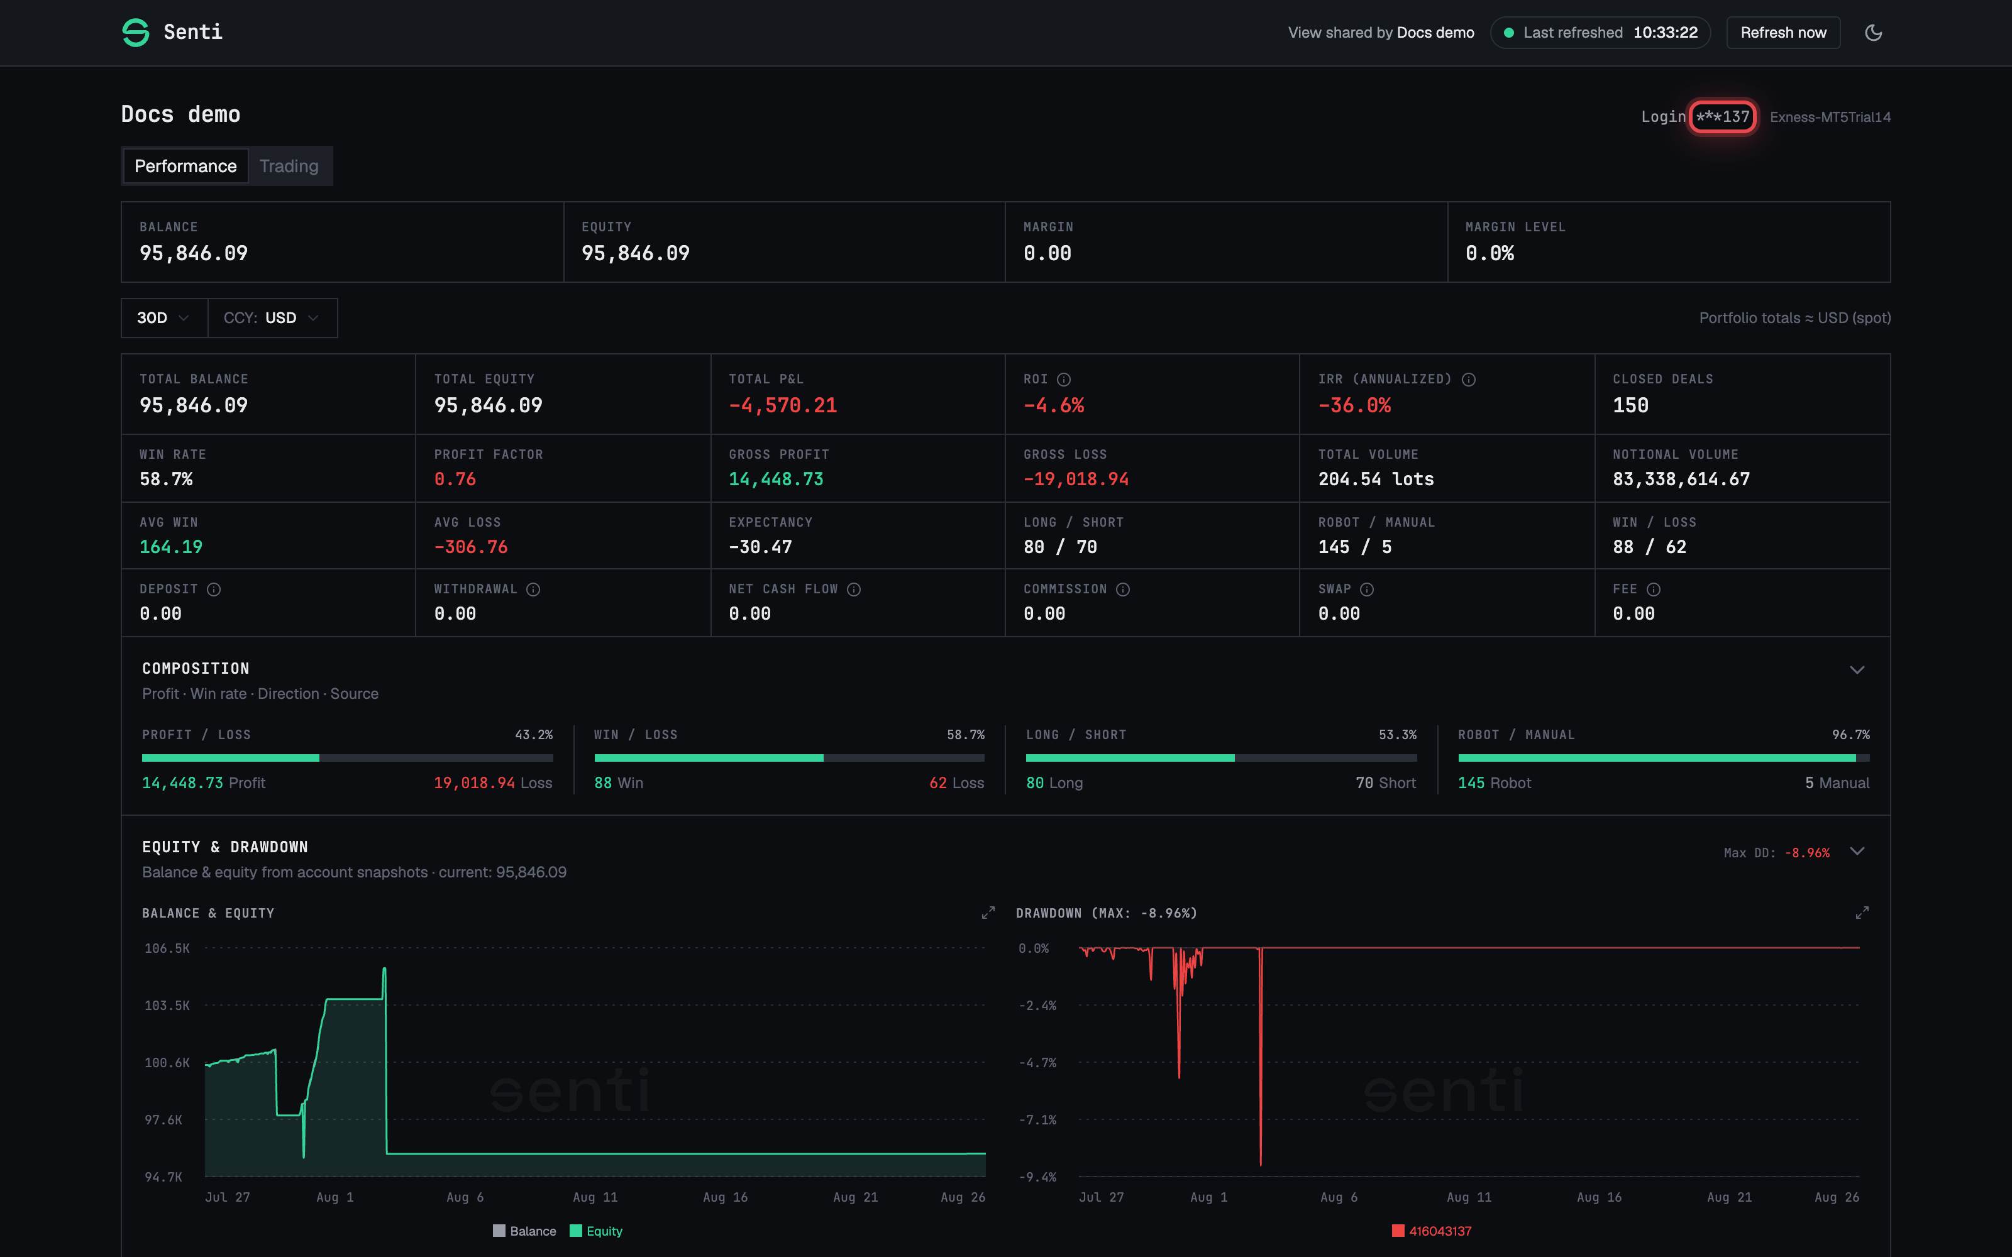Open the CCY: USD currency dropdown
The height and width of the screenshot is (1257, 2012).
pos(272,317)
